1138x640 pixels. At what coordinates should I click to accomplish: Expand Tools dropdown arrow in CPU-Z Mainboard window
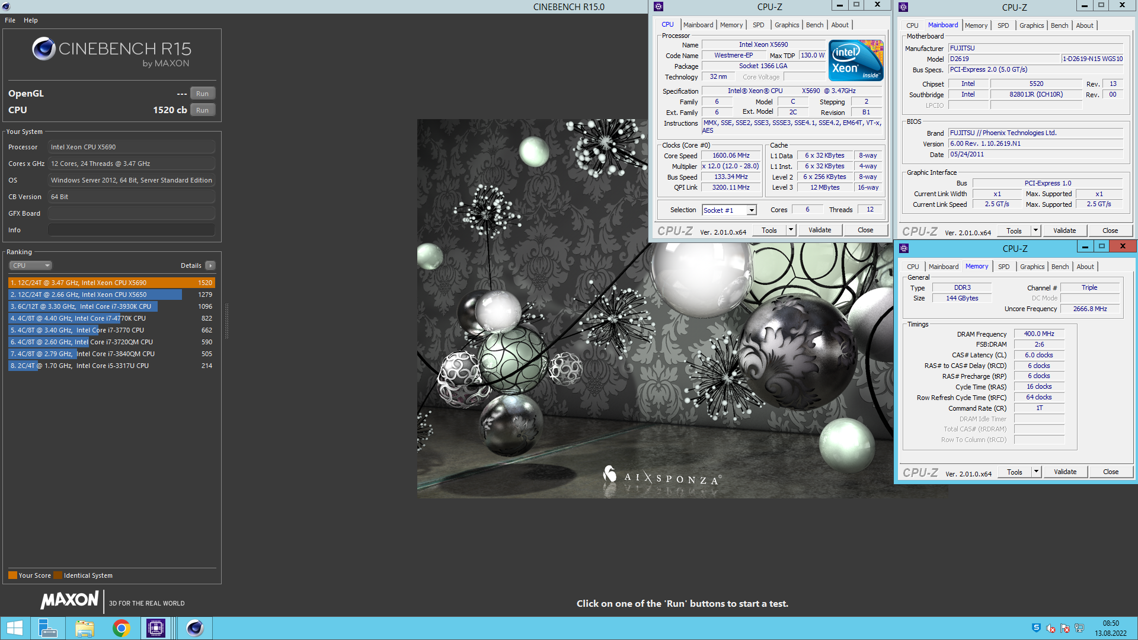(1035, 231)
